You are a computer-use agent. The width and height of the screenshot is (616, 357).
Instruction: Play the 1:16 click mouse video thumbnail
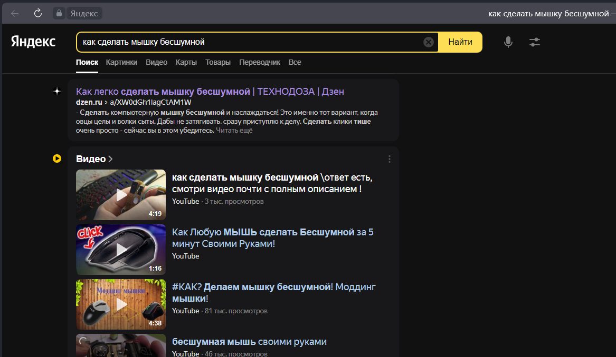pyautogui.click(x=120, y=249)
